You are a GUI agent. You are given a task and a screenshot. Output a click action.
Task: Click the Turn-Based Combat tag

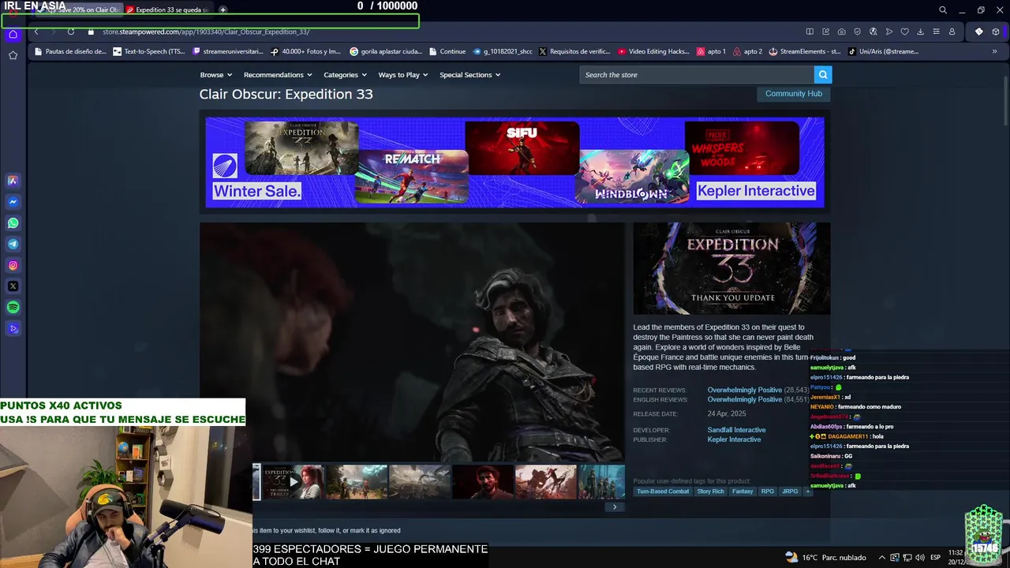pos(663,491)
